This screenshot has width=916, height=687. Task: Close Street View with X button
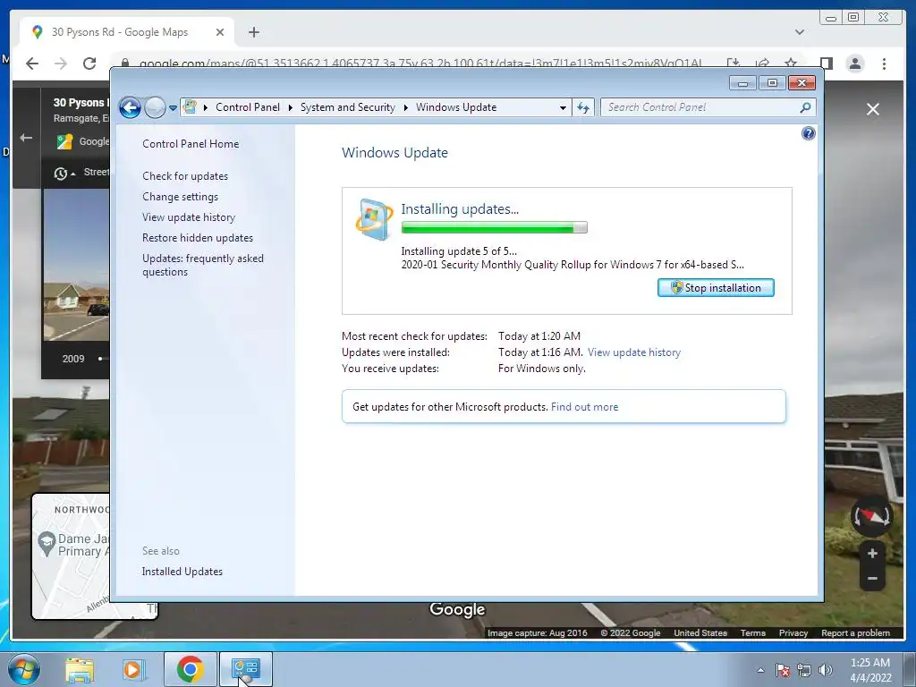(x=873, y=109)
